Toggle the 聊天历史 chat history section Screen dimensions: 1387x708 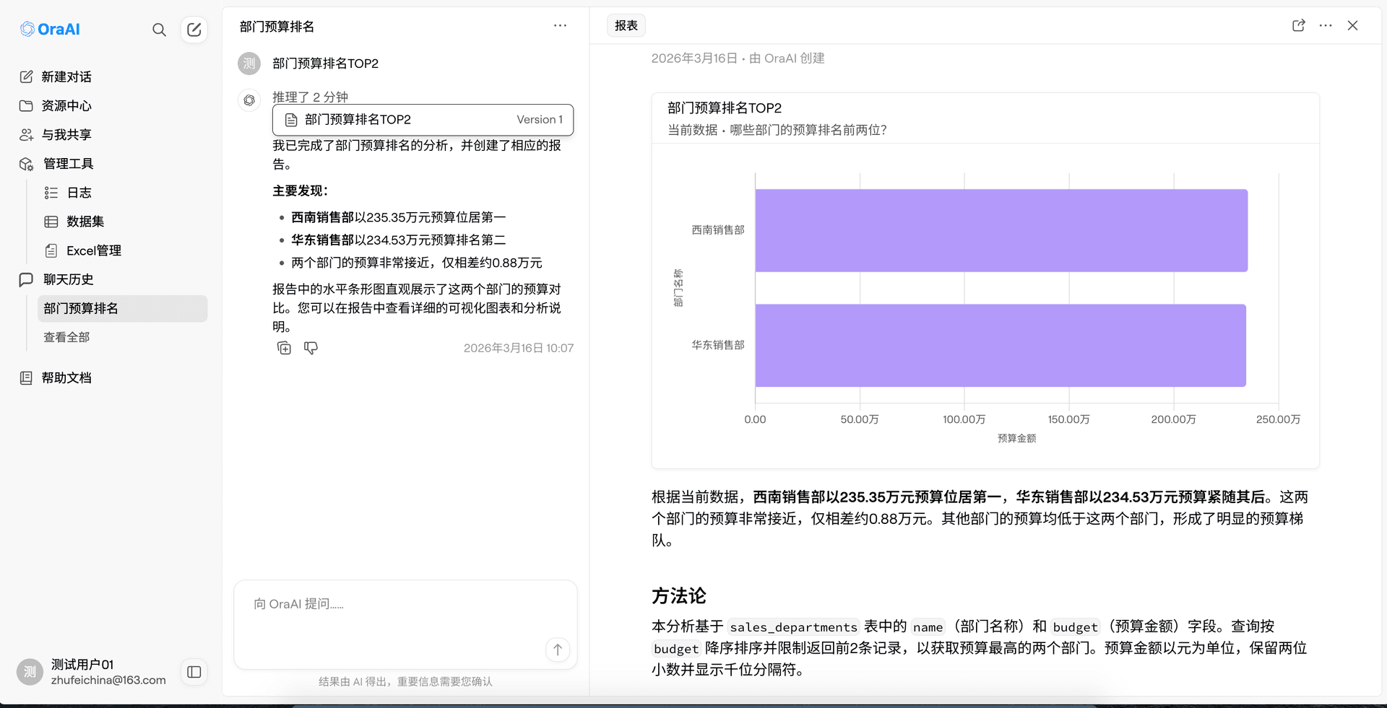(x=66, y=279)
